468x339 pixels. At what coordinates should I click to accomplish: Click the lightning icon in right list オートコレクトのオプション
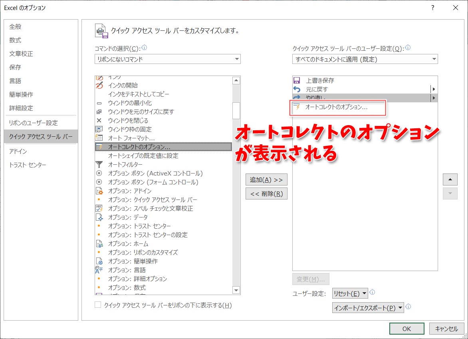tap(297, 107)
